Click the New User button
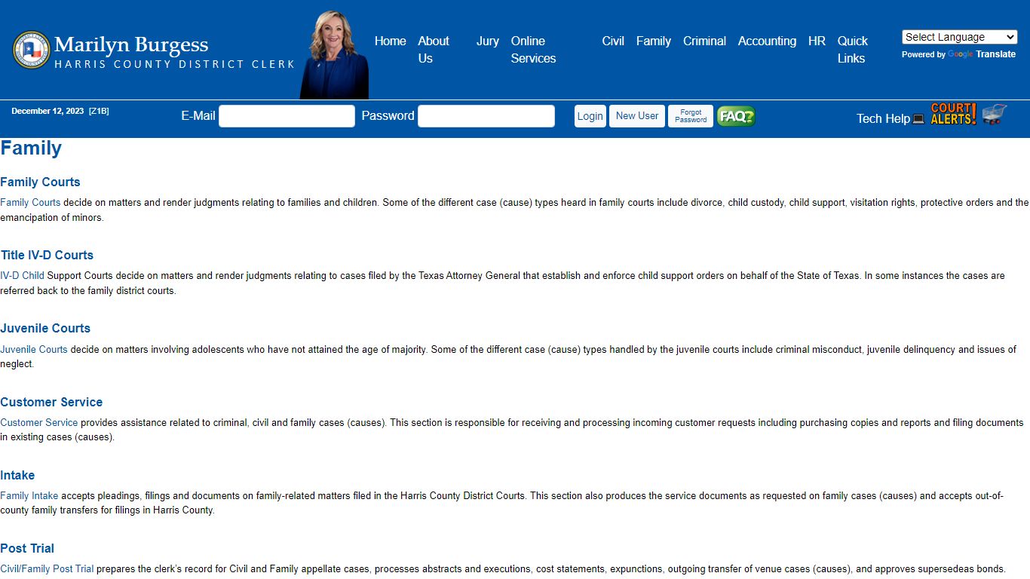Screen dimensions: 1030x579 tap(637, 116)
